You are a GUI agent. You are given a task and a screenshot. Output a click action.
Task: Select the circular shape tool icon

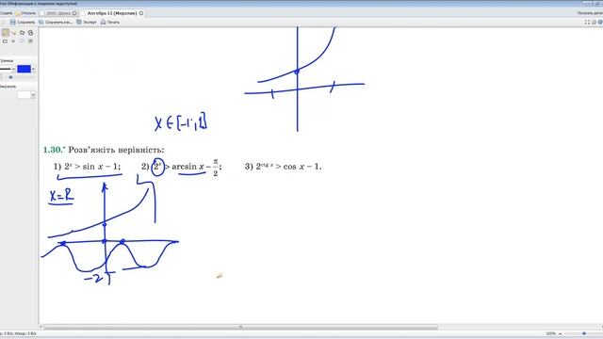pos(30,33)
